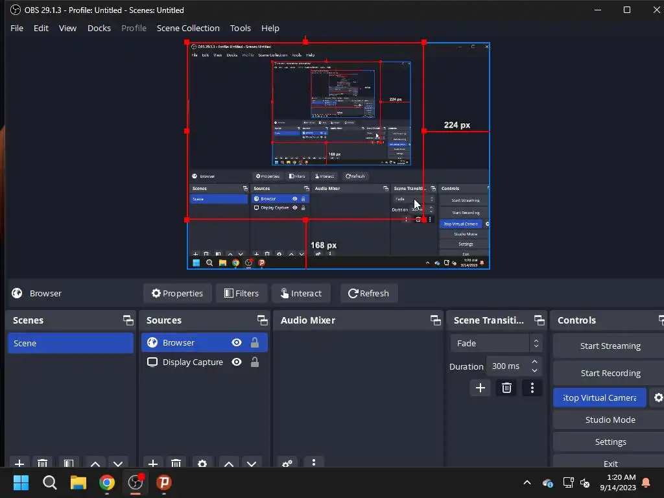
Task: Remove selected source with trash icon
Action: pyautogui.click(x=176, y=463)
